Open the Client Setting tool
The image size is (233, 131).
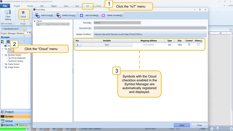pos(8,15)
